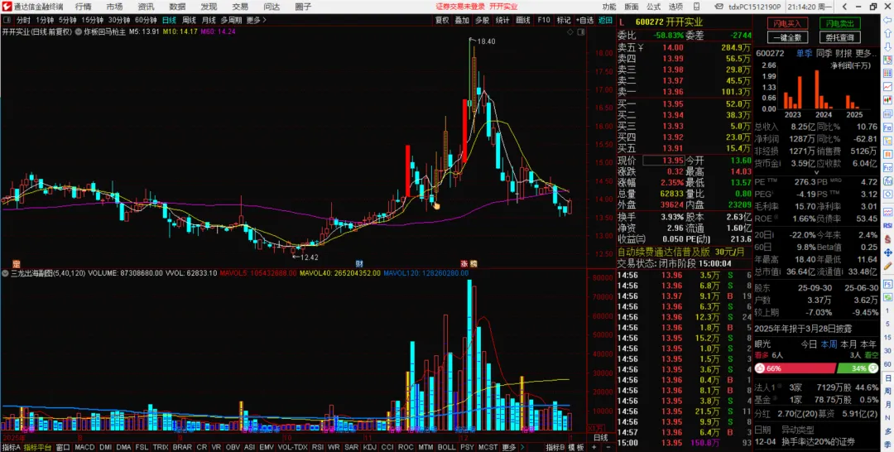894x452 pixels.
Task: Click the 闪电买入 button
Action: point(787,23)
